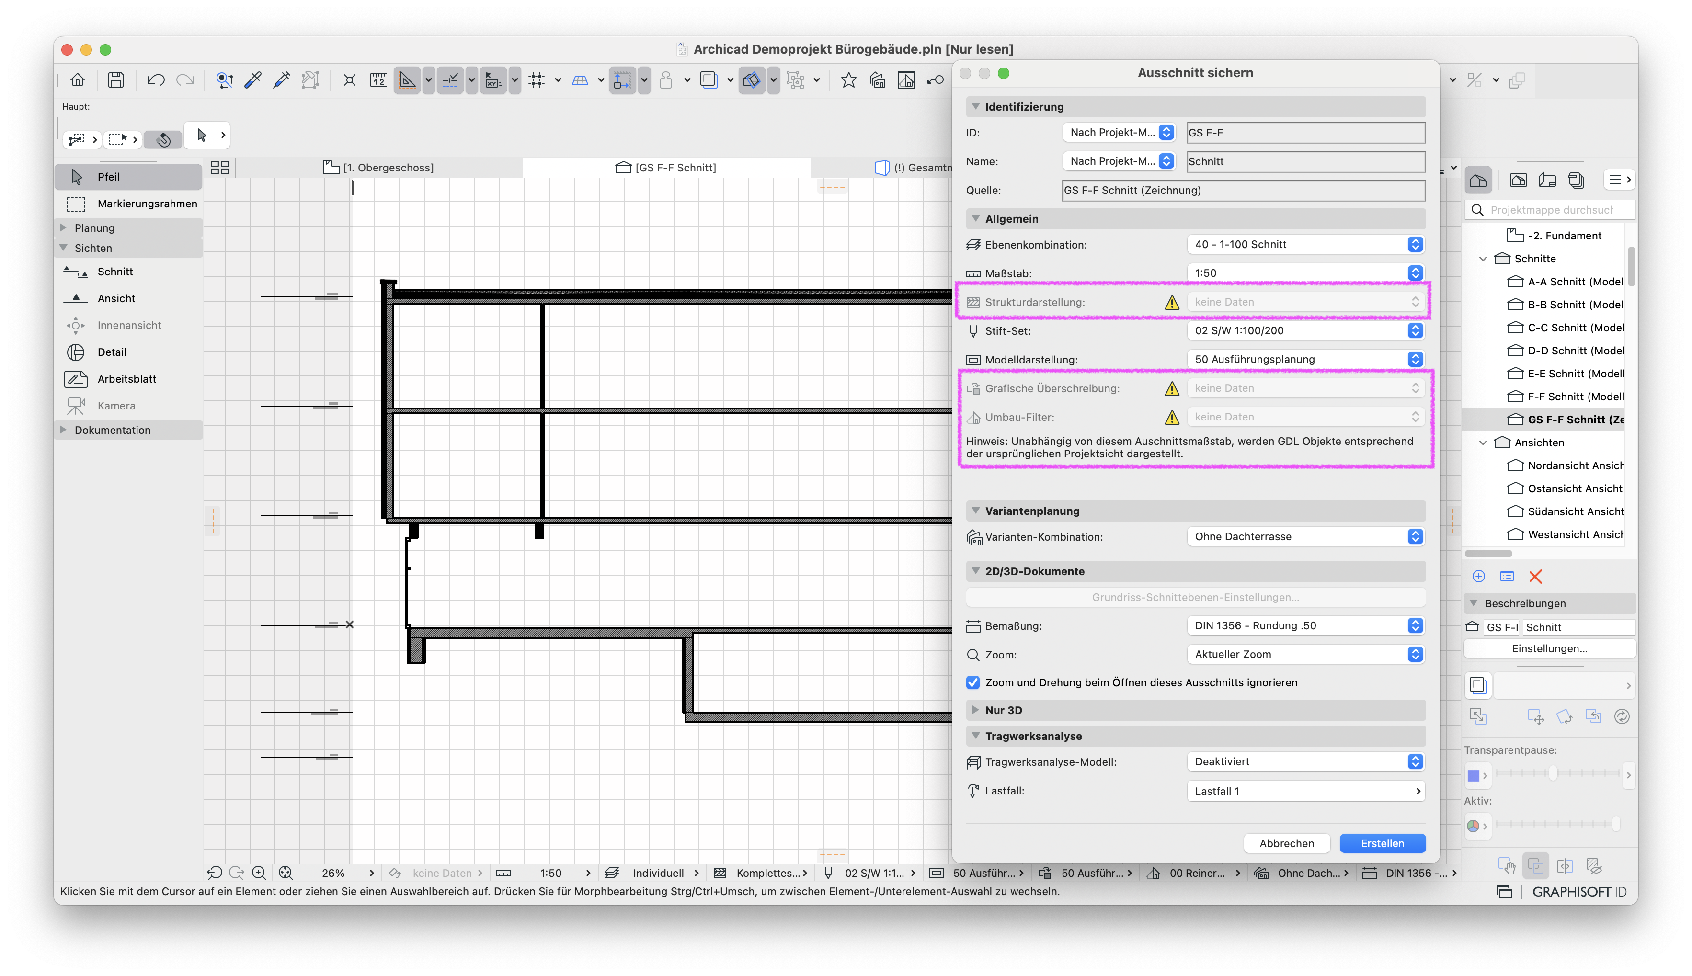Viewport: 1692px width, 976px height.
Task: Switch to GS F-F Schnitt tab
Action: click(666, 168)
